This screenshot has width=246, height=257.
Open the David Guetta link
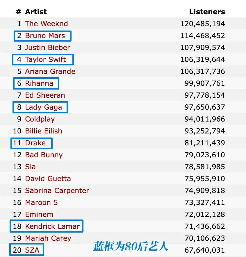48,179
